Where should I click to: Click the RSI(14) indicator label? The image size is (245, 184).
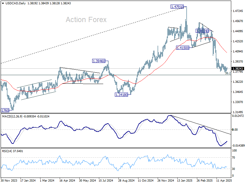tap(6, 151)
